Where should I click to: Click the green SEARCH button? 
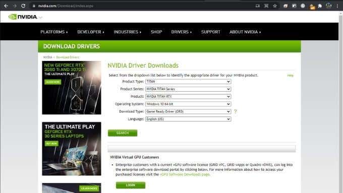tap(123, 133)
